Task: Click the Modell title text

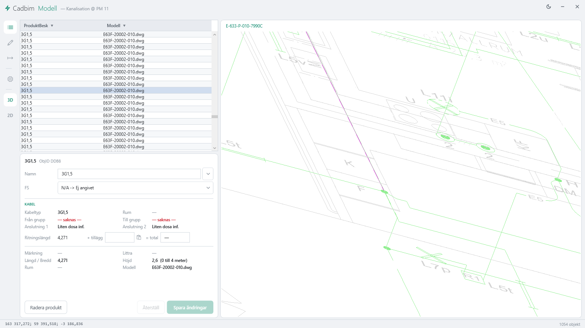Action: (47, 8)
